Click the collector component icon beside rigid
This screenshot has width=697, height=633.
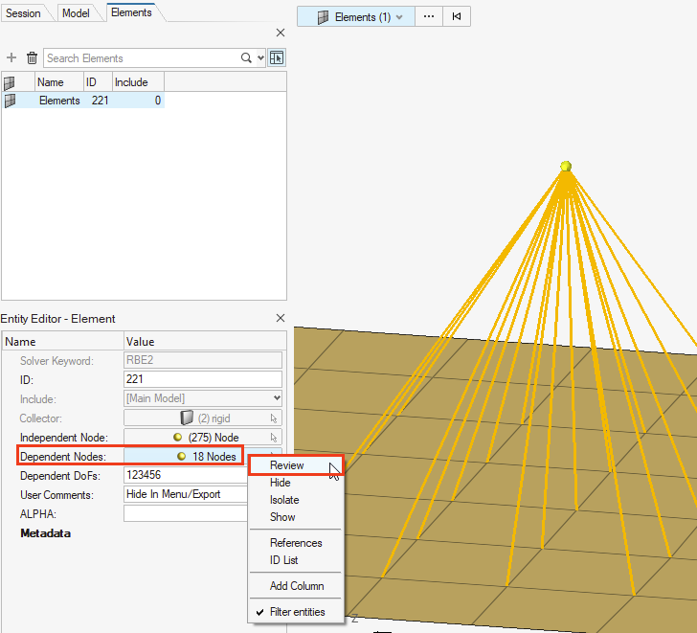tap(187, 418)
